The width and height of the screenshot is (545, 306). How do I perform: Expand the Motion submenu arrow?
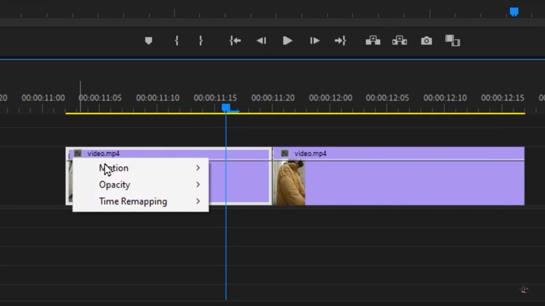point(198,168)
